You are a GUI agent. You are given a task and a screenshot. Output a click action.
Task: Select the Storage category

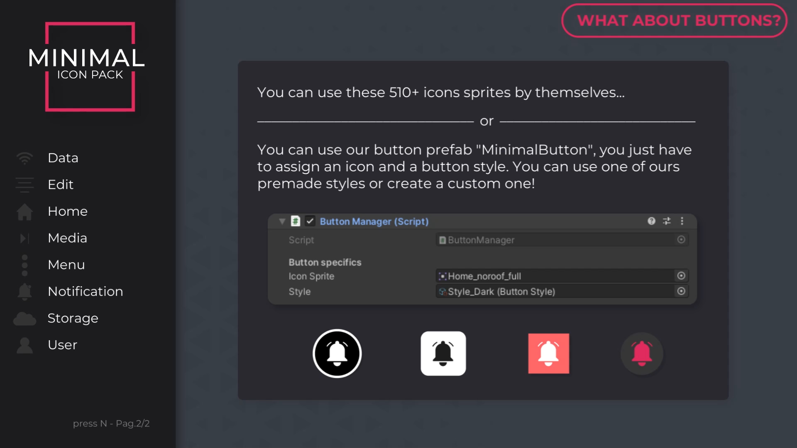pyautogui.click(x=73, y=318)
